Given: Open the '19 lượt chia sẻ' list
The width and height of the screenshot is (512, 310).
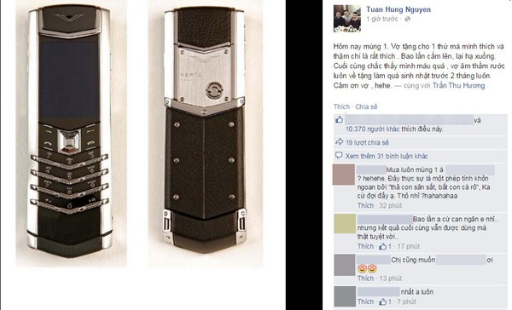Looking at the screenshot, I should click(367, 142).
